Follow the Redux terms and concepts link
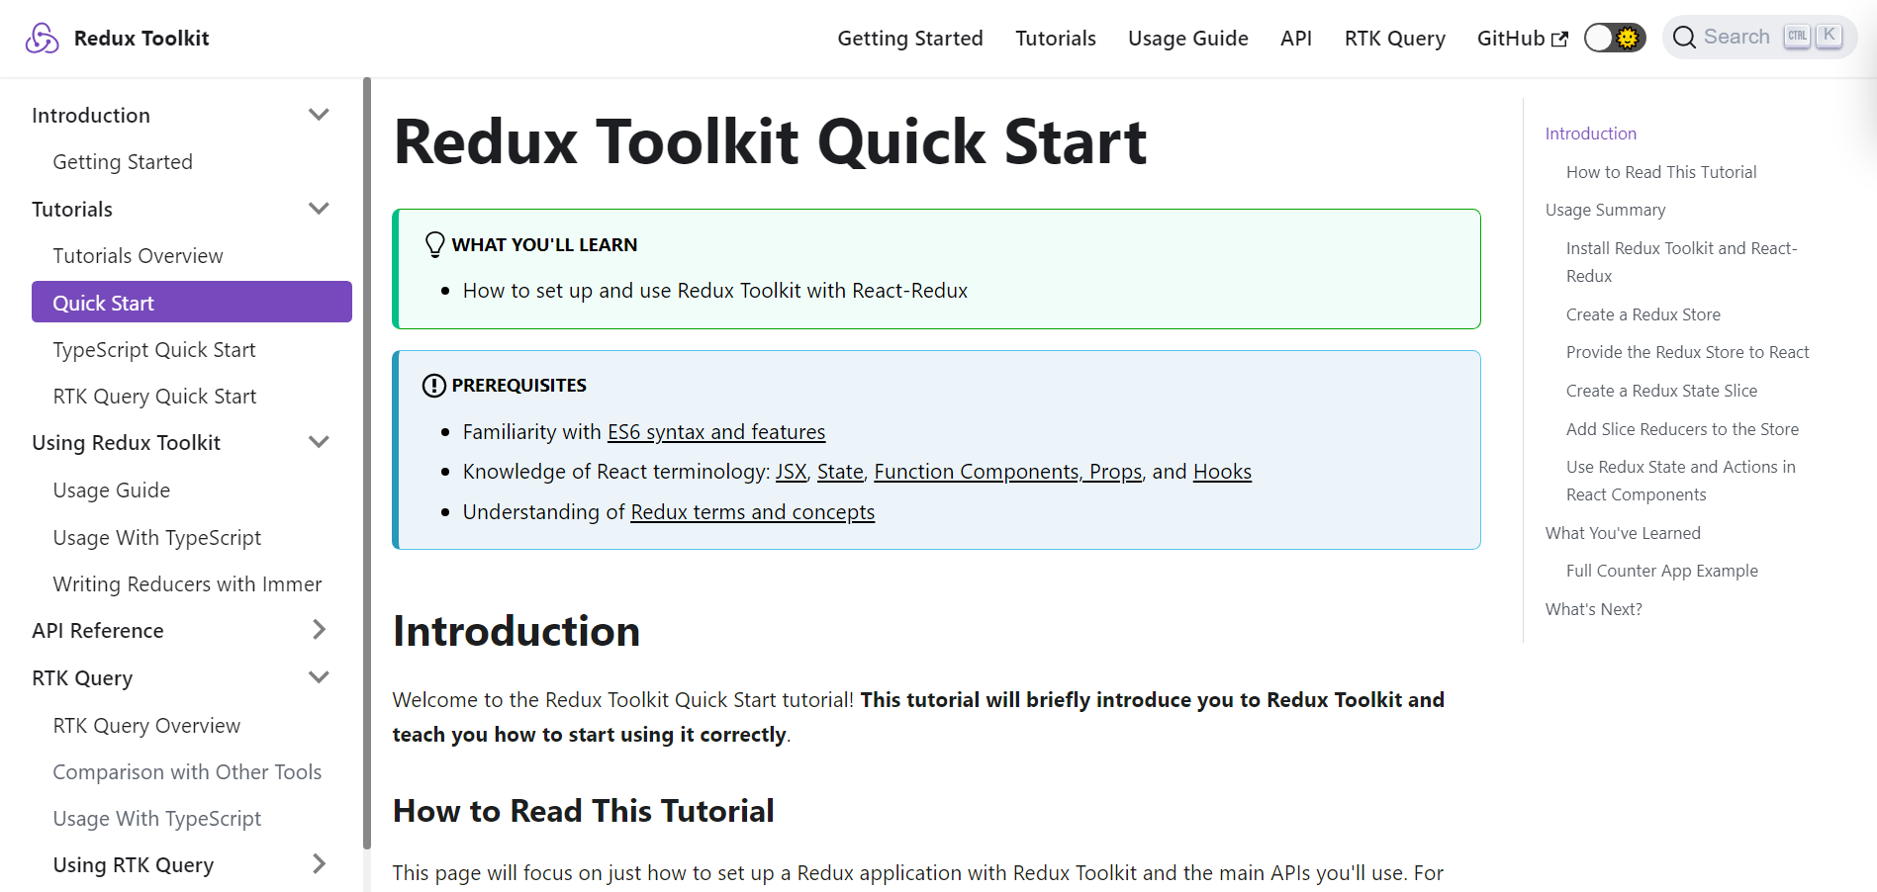The image size is (1877, 892). click(x=752, y=511)
